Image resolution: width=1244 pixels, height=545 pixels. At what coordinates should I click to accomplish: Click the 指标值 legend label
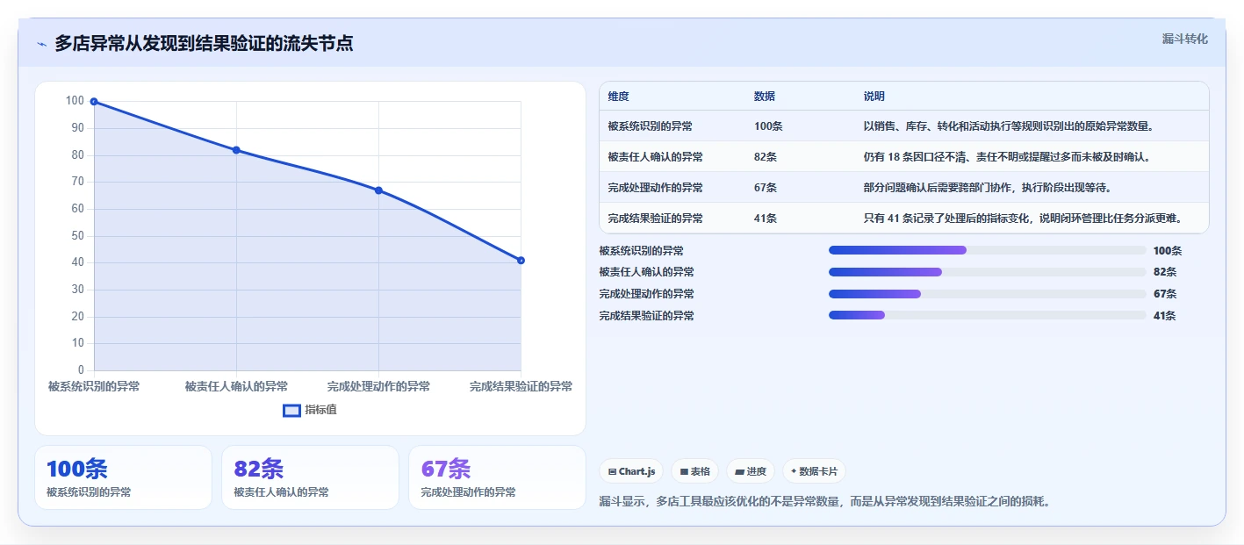(x=320, y=410)
